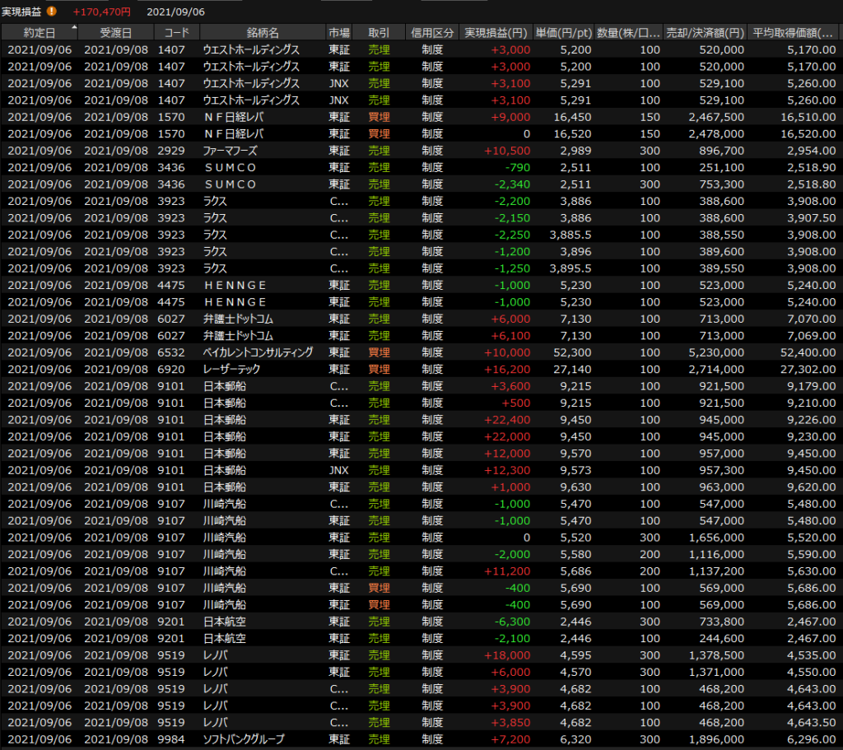This screenshot has width=843, height=750.
Task: Click the 信用区分 column header
Action: [x=432, y=33]
